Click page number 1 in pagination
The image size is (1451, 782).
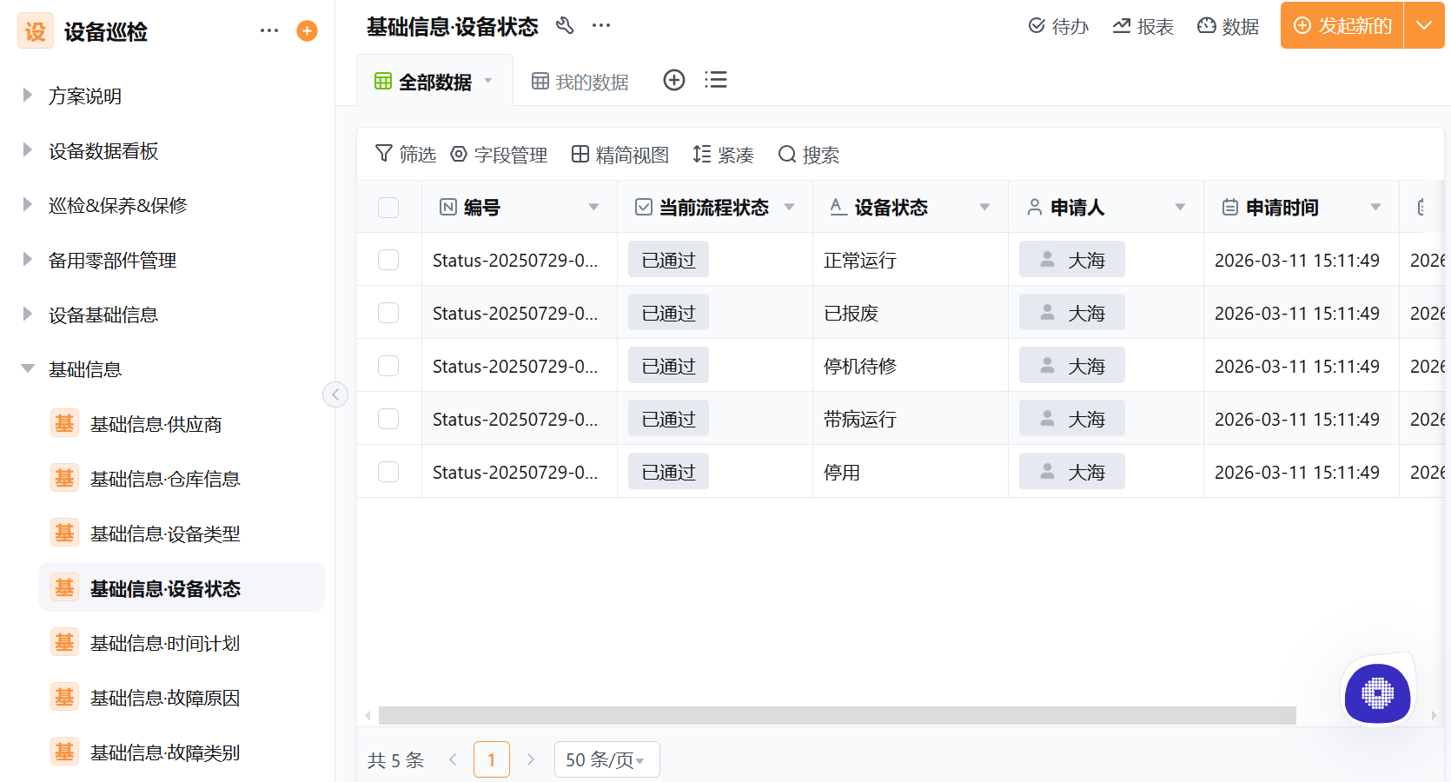(x=492, y=759)
